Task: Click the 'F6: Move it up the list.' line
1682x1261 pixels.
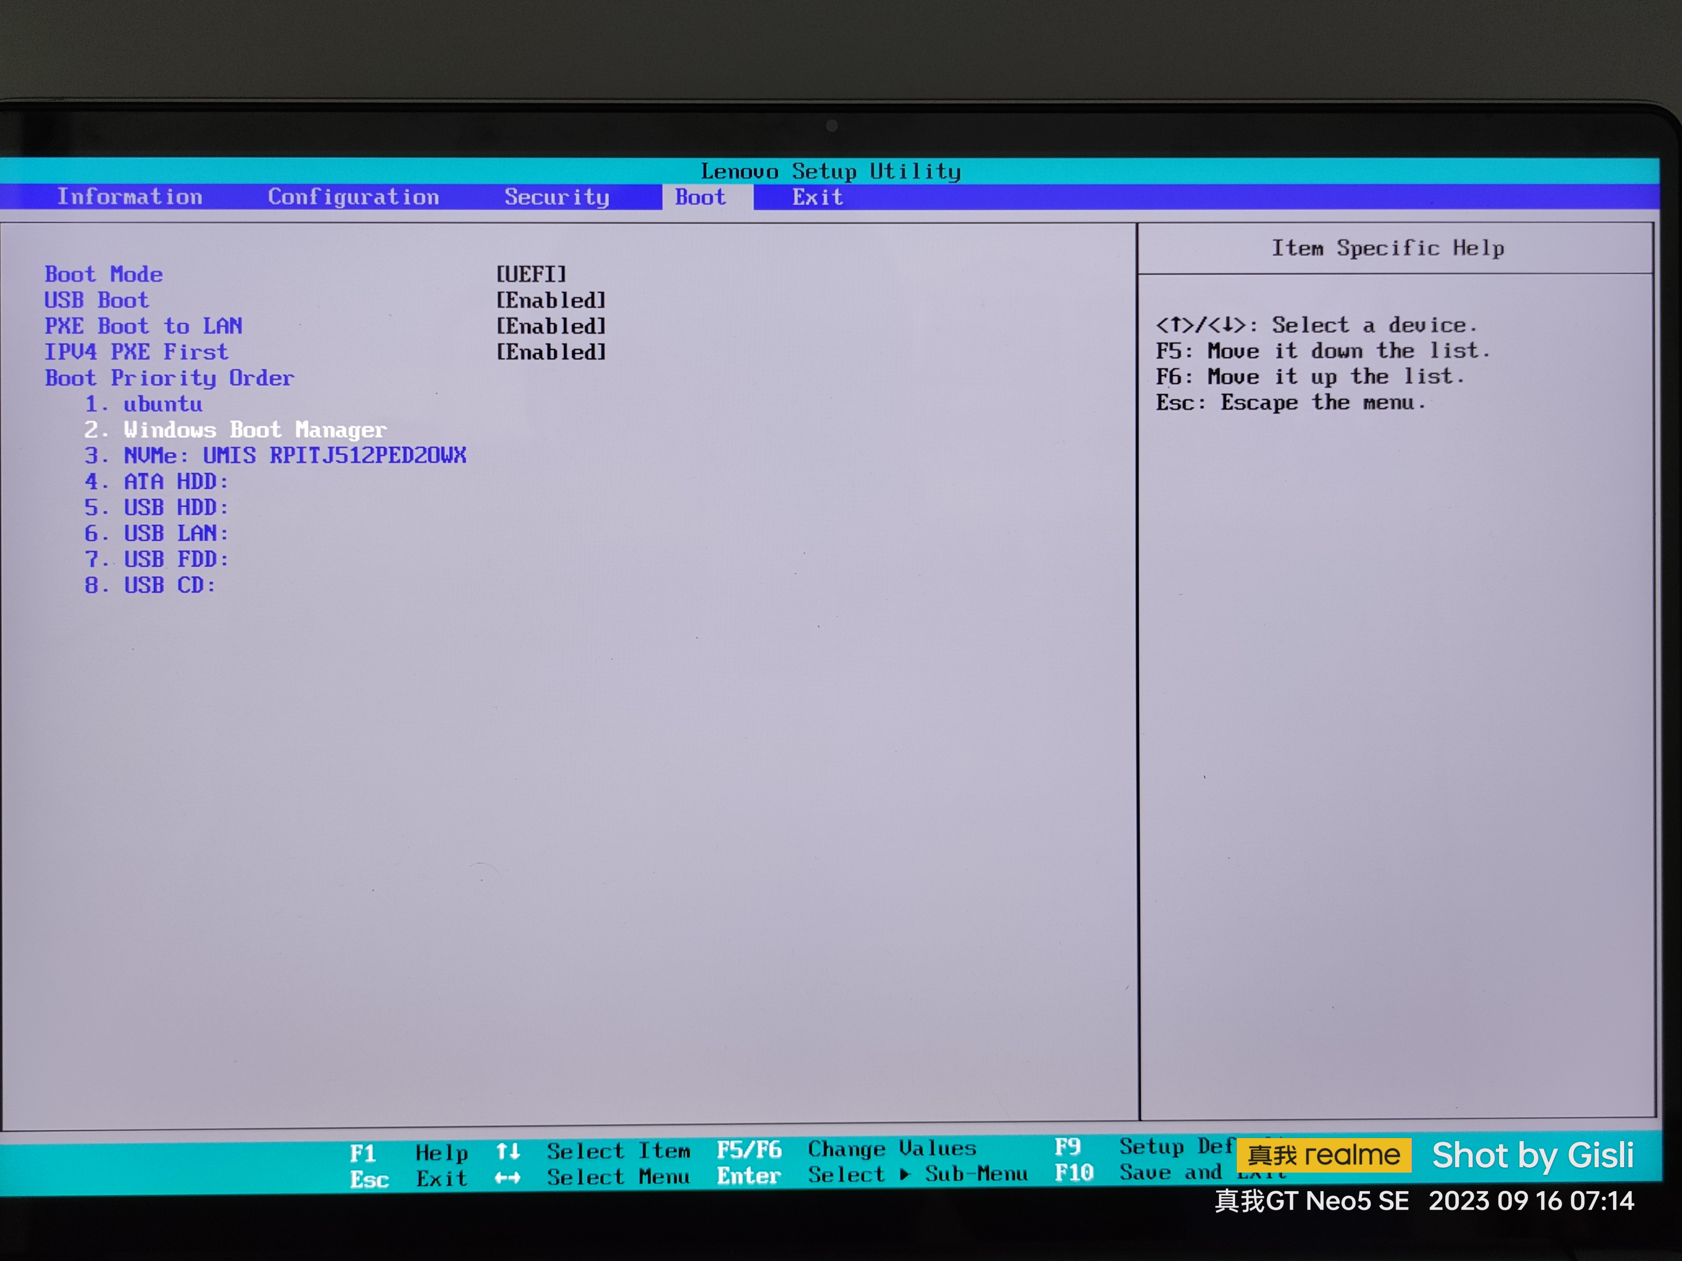Action: [x=1310, y=377]
